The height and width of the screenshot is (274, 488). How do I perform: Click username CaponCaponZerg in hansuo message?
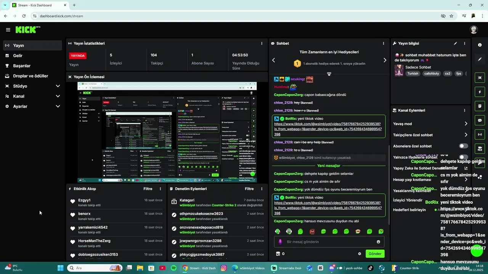[x=288, y=221]
